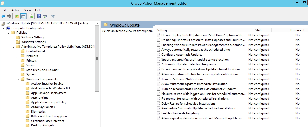The height and width of the screenshot is (127, 308).
Task: Collapse the Computer Configuration node
Action: [4, 28]
